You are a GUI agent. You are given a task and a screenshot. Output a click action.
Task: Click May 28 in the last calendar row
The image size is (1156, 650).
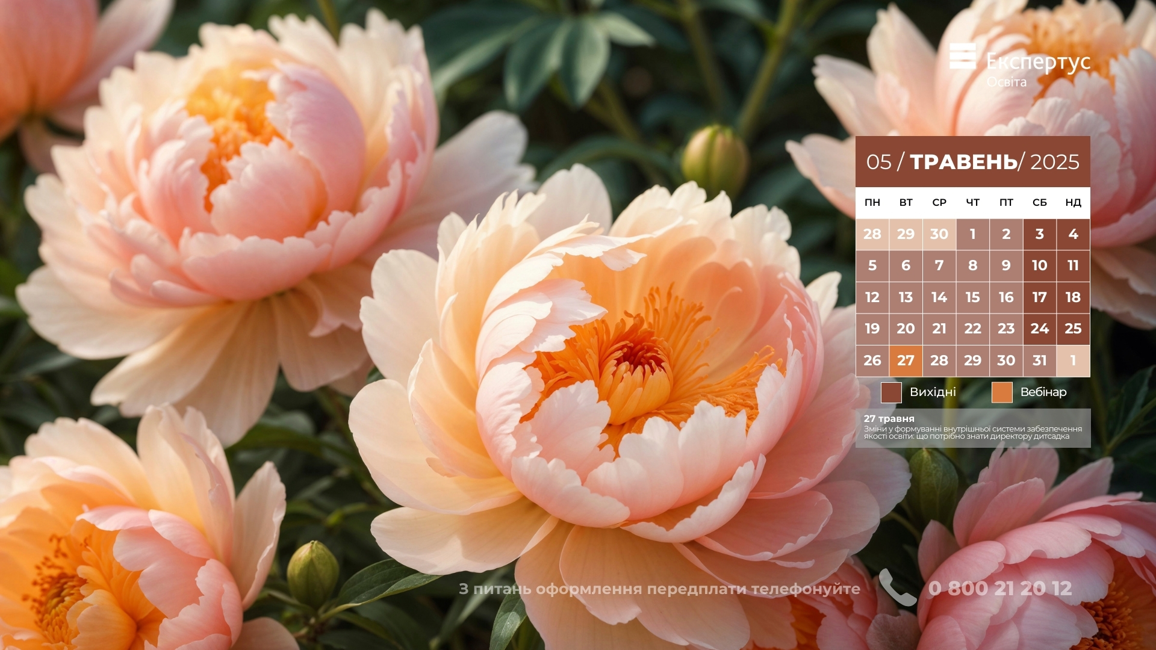tap(939, 361)
